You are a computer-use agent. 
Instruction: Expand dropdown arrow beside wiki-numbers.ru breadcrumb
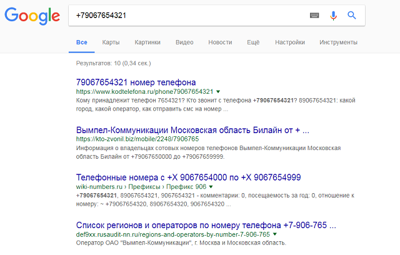211,187
